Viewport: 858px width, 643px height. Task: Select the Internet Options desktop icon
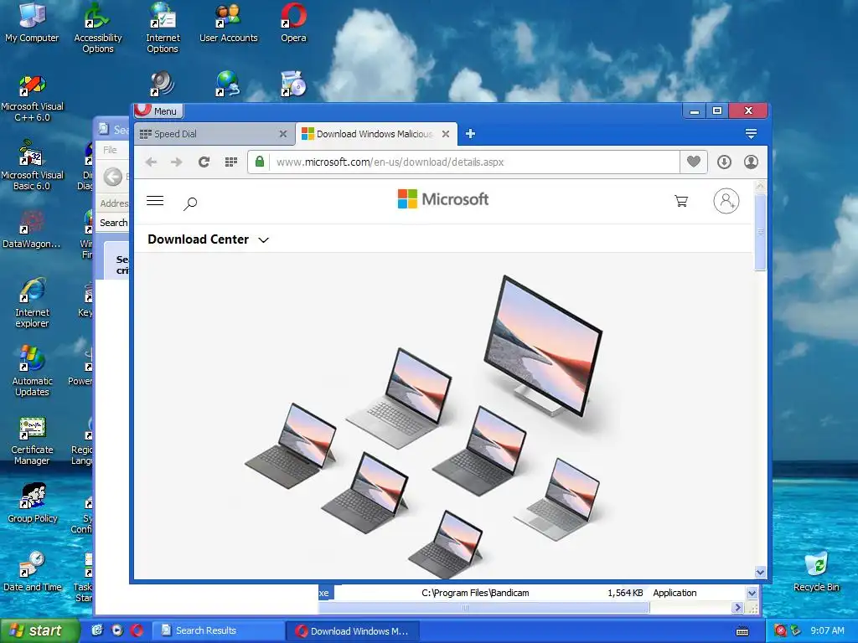163,28
